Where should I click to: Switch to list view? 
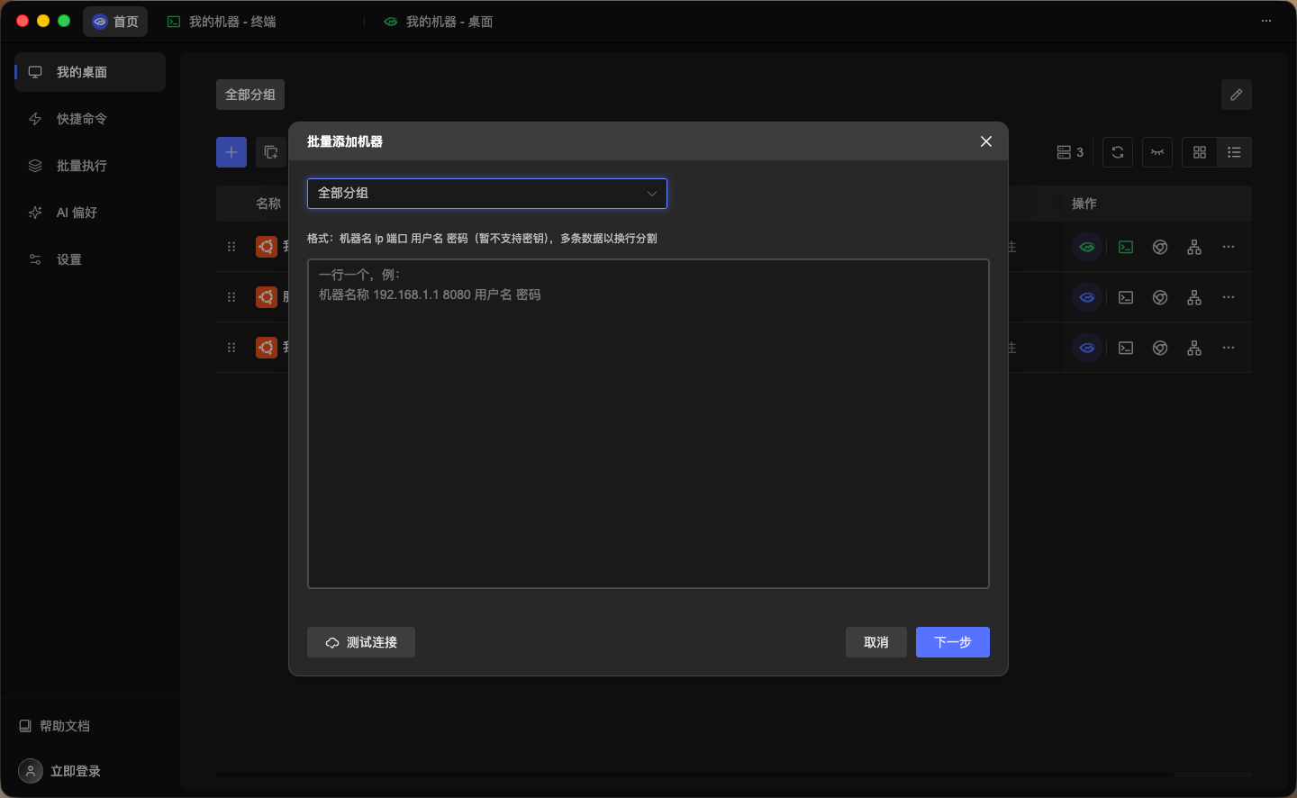[1235, 152]
